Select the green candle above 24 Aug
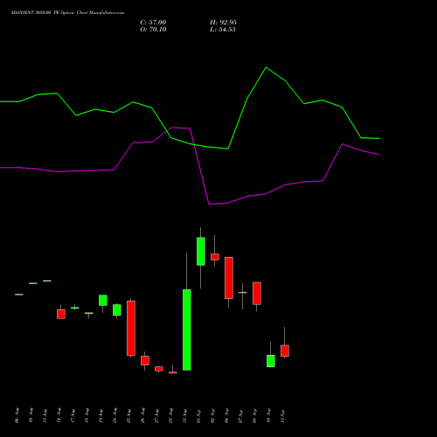The width and height of the screenshot is (437, 437). point(117,310)
